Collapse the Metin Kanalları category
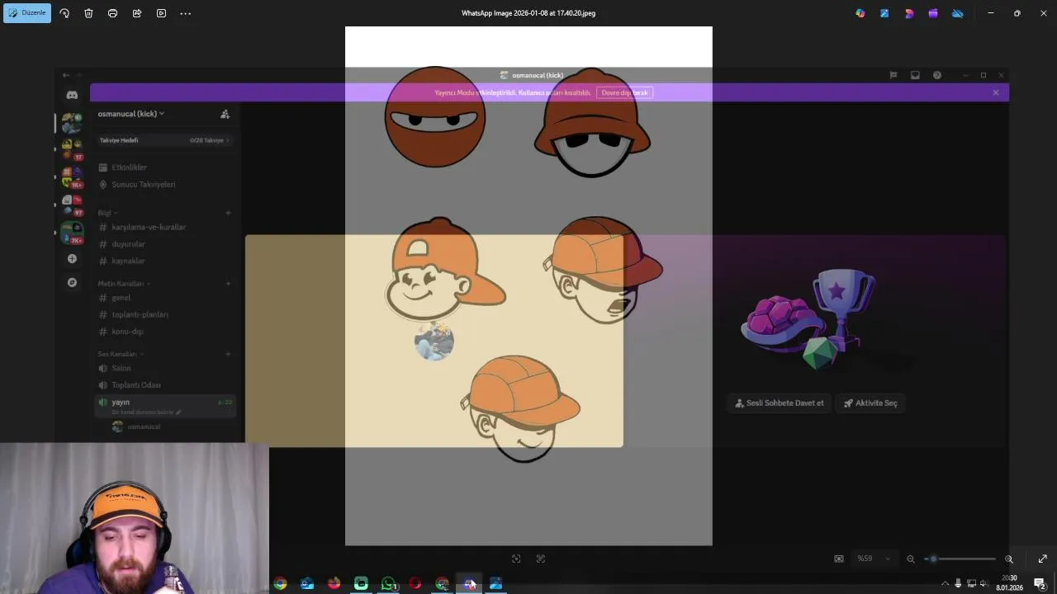 (x=124, y=284)
